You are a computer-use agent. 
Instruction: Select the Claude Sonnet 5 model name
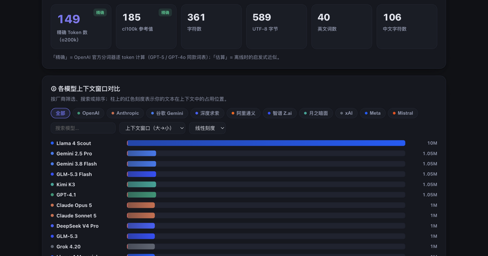pyautogui.click(x=76, y=216)
